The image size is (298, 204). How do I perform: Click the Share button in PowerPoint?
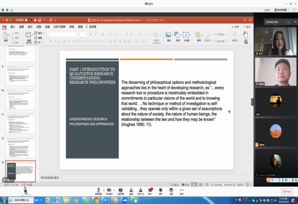click(x=235, y=27)
